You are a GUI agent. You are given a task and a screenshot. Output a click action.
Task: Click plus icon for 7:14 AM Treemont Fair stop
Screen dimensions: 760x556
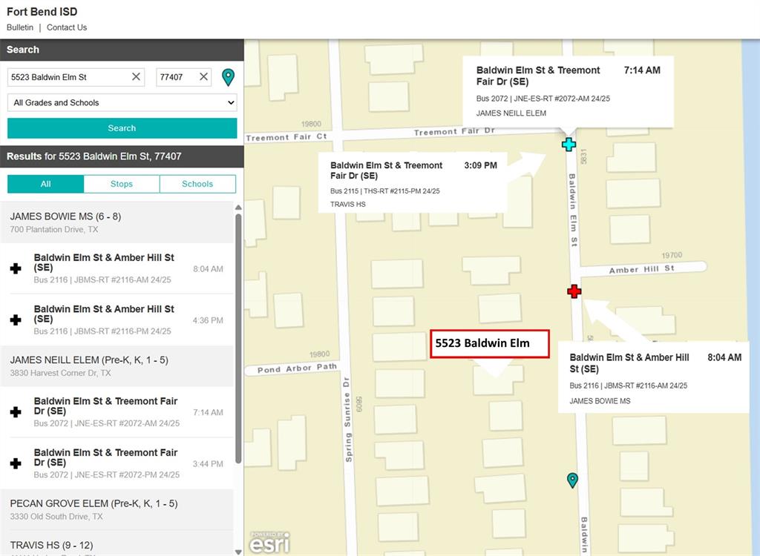click(x=16, y=412)
